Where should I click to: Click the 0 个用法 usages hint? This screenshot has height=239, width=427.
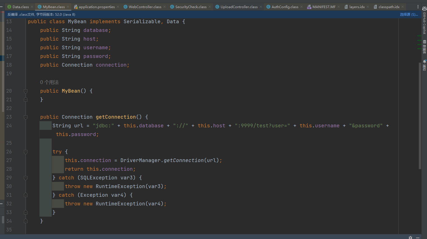click(49, 82)
